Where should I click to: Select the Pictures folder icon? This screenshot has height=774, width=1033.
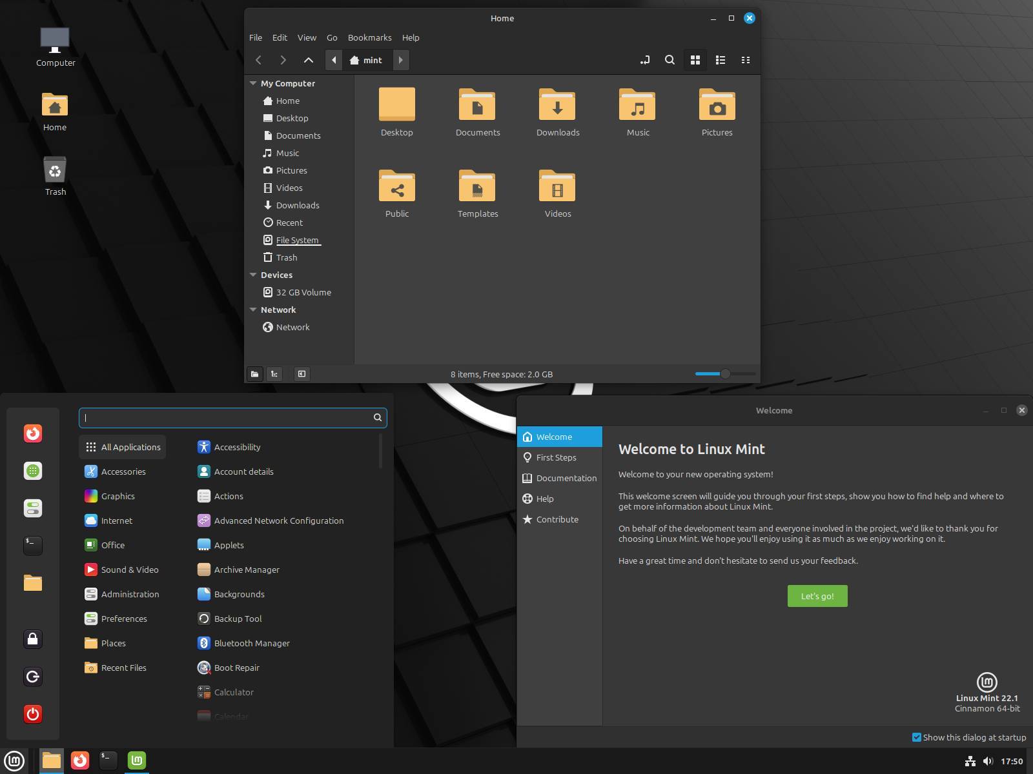coord(717,104)
